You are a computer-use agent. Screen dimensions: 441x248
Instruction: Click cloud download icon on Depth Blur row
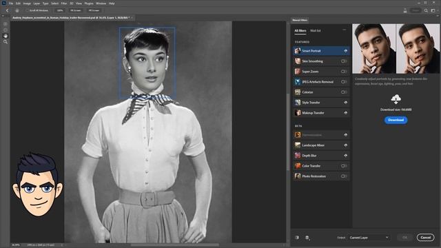click(345, 156)
